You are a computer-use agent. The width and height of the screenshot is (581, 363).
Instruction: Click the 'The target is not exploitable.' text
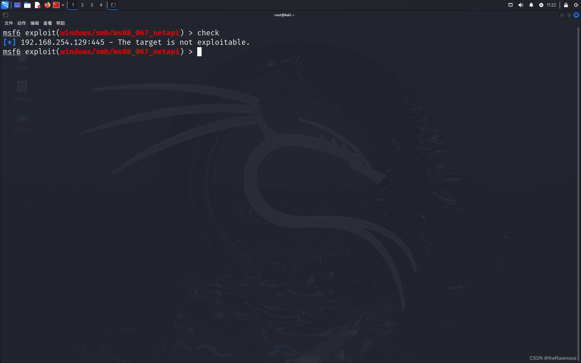pyautogui.click(x=184, y=42)
